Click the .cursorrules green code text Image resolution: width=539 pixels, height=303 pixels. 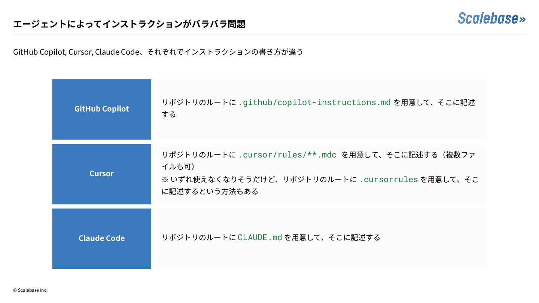click(x=389, y=179)
